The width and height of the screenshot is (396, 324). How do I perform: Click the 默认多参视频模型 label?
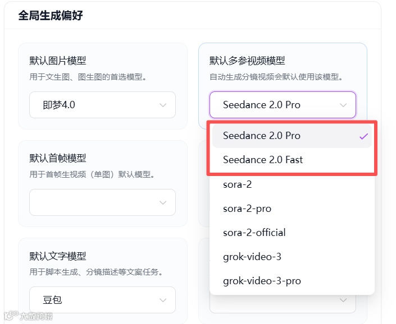point(247,61)
